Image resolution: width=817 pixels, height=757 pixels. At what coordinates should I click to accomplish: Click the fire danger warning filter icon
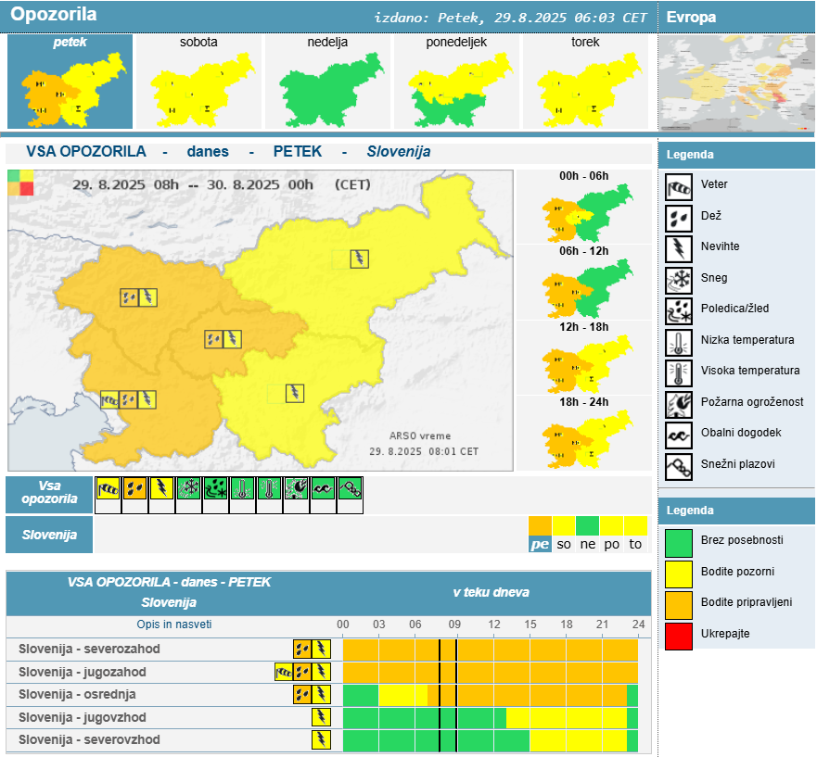click(x=297, y=488)
